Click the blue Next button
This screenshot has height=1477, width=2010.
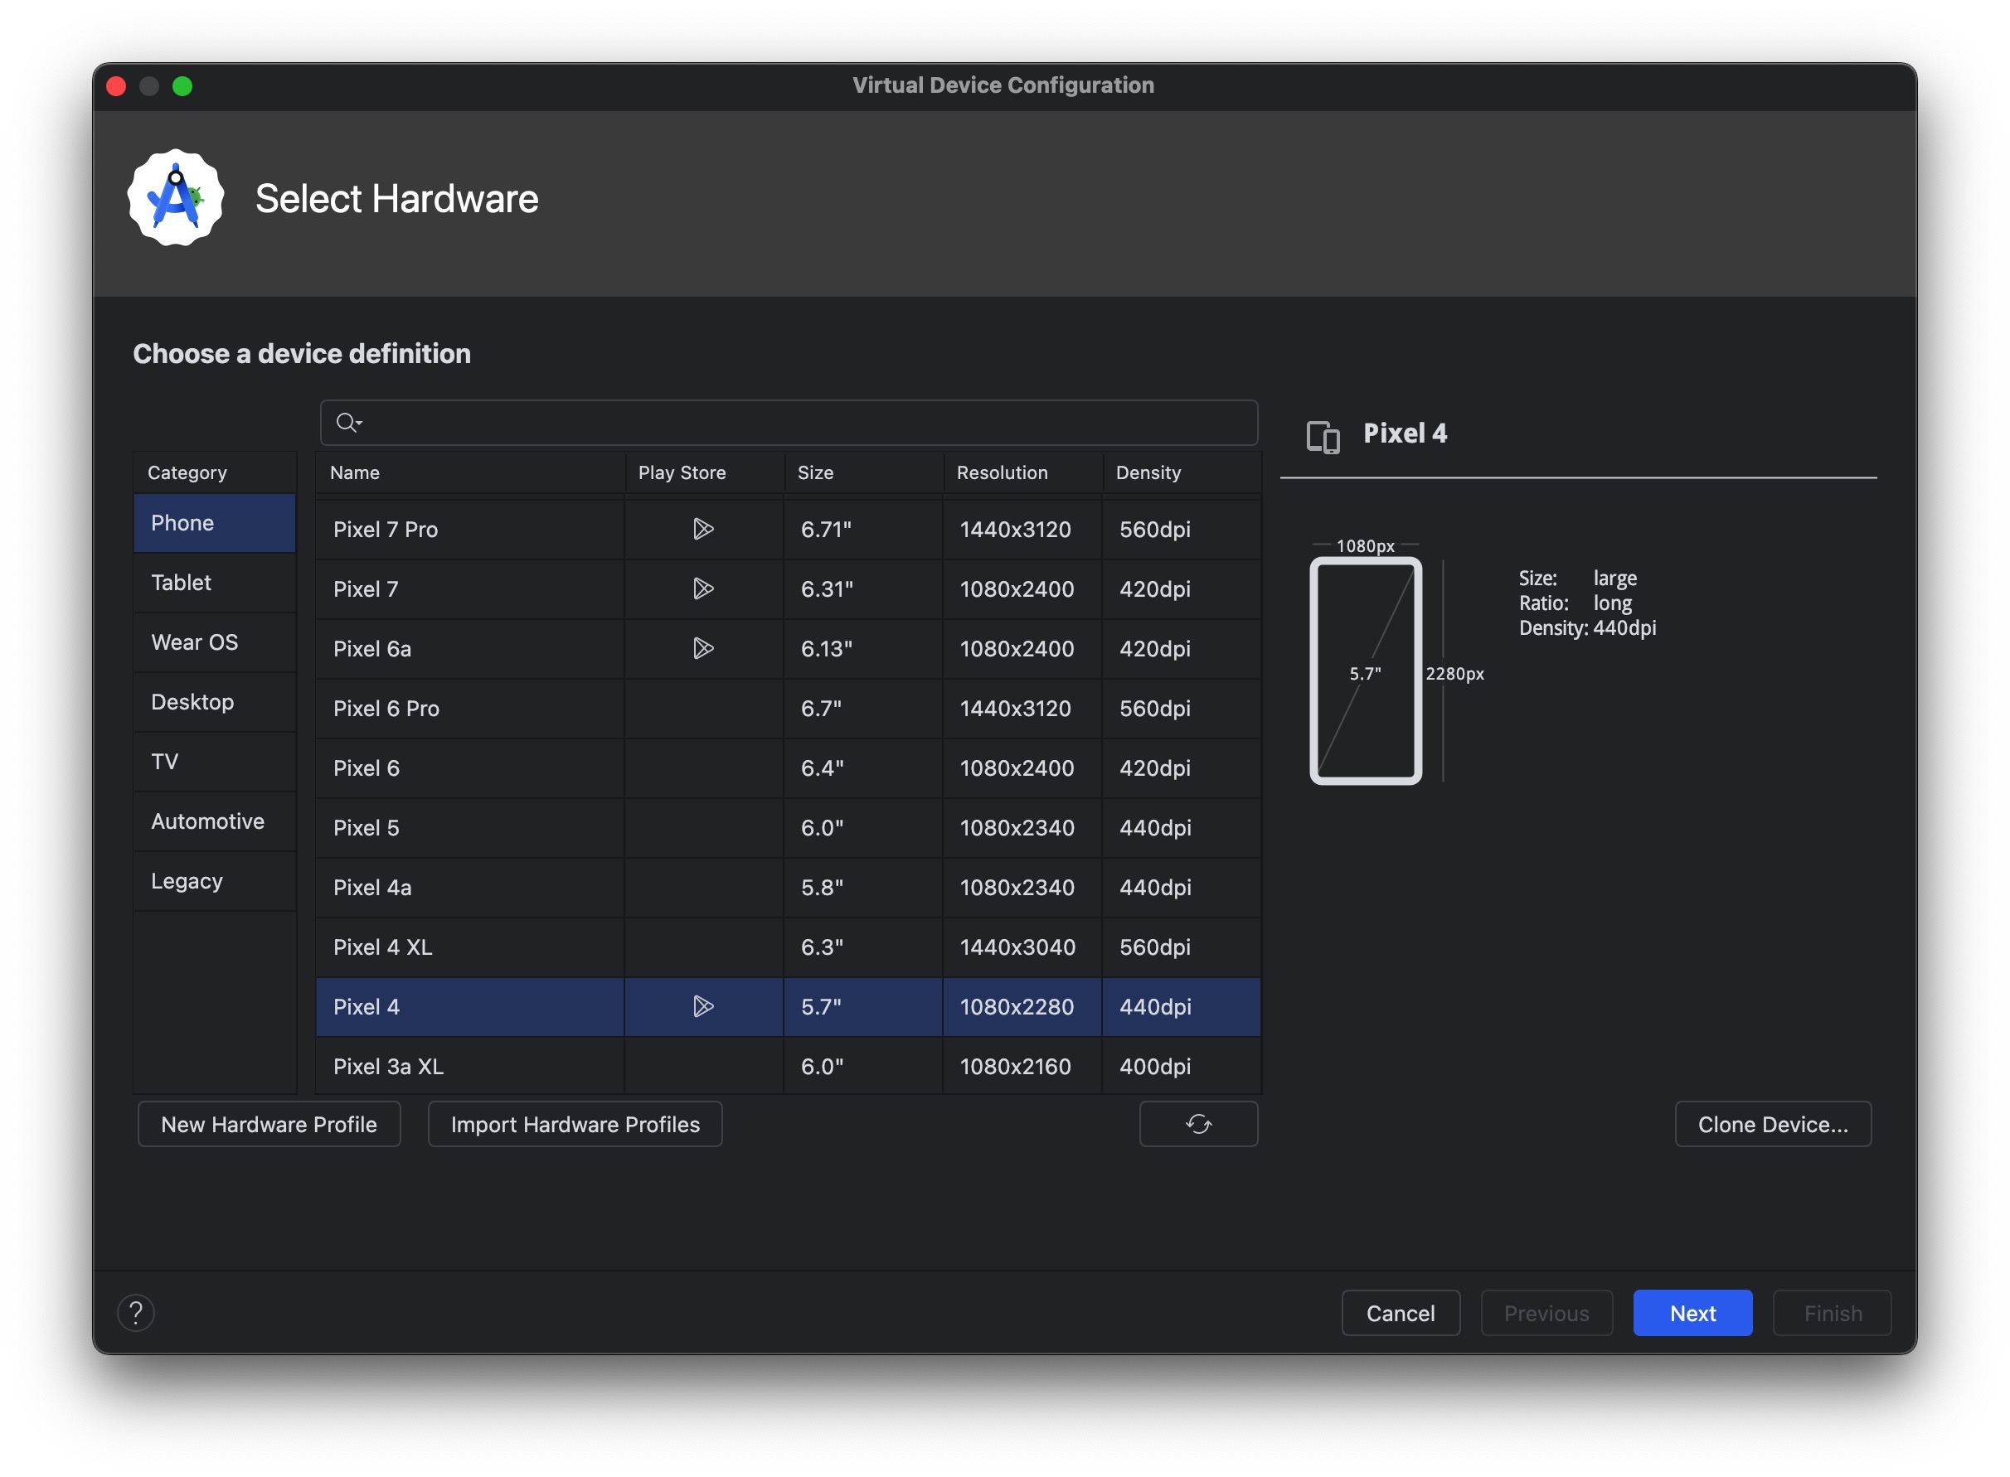(x=1691, y=1313)
